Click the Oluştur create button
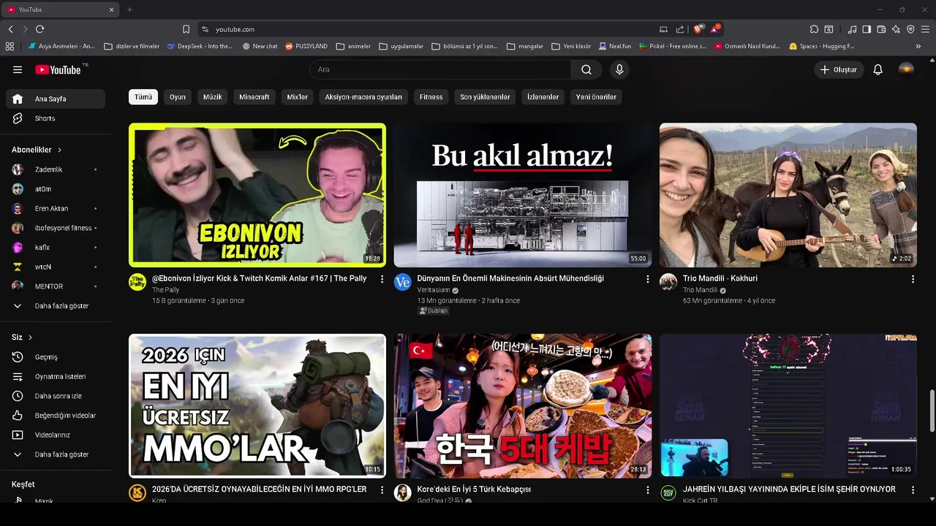This screenshot has height=526, width=936. pyautogui.click(x=839, y=69)
